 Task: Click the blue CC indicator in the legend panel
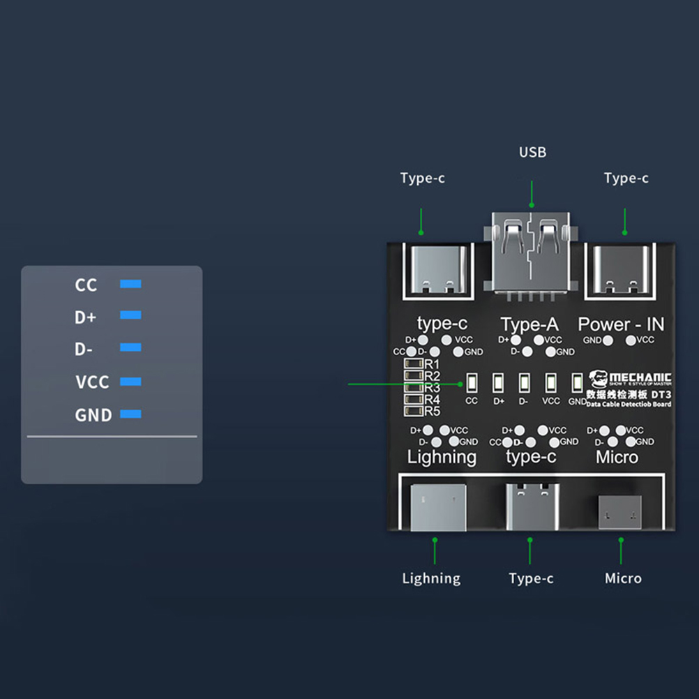point(130,284)
